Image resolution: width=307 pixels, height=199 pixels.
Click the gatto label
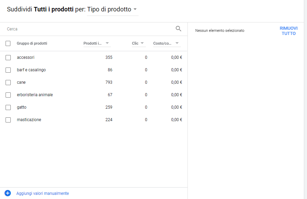(21, 107)
